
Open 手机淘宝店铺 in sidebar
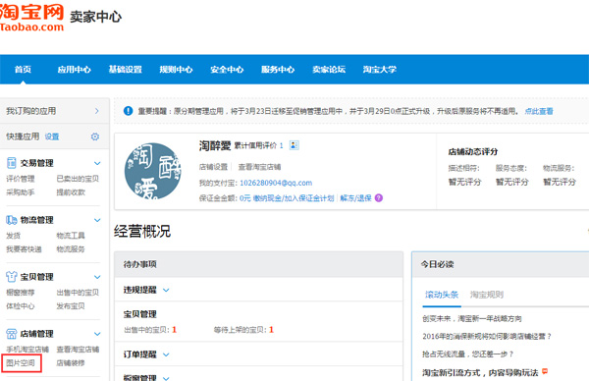click(x=27, y=350)
